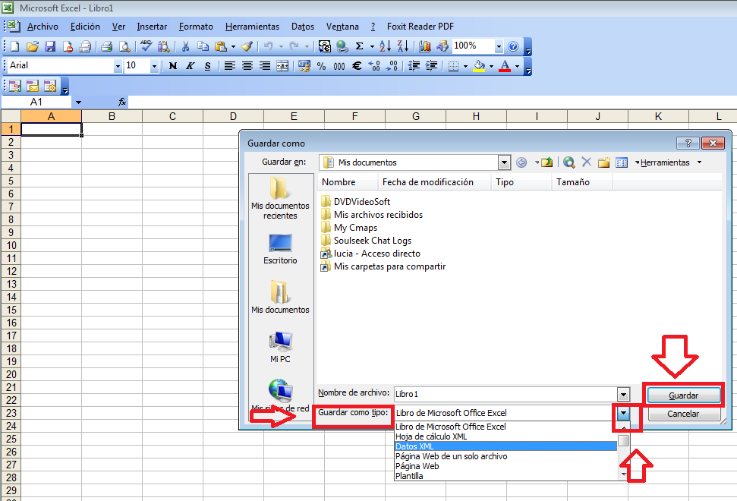Align cell text right

click(x=265, y=66)
